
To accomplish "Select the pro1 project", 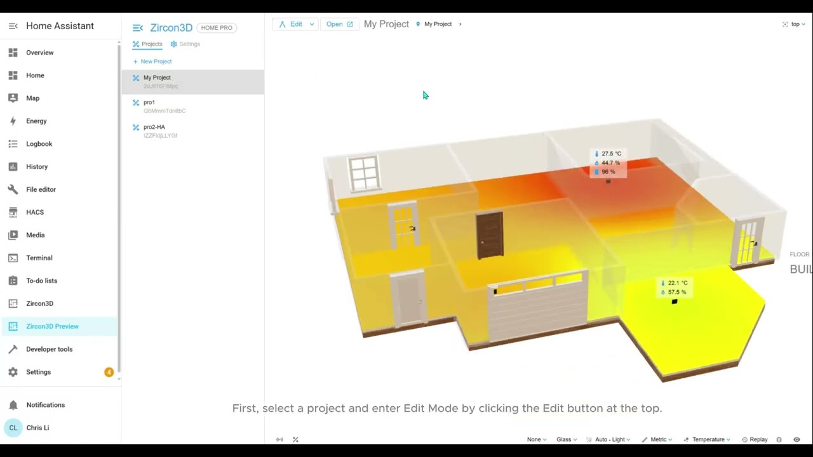I will click(x=193, y=106).
